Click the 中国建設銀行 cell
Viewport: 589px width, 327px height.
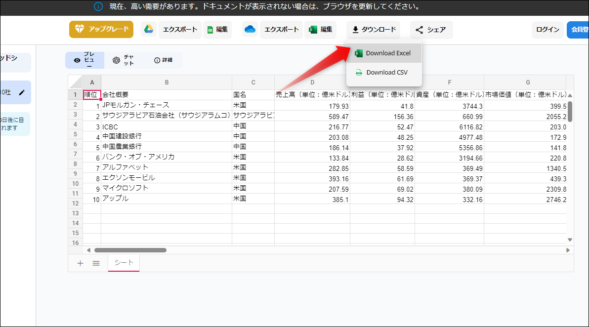[167, 136]
